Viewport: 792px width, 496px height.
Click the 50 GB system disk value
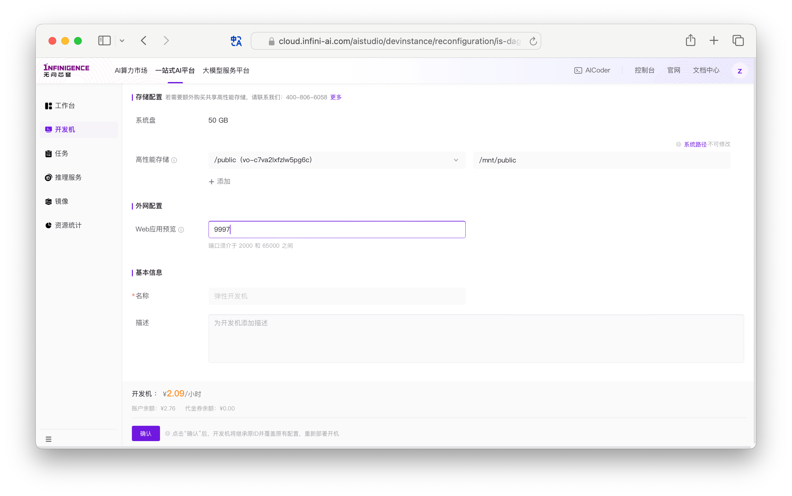218,120
